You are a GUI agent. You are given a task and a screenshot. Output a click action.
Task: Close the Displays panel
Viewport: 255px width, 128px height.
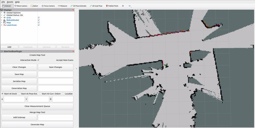(73, 10)
